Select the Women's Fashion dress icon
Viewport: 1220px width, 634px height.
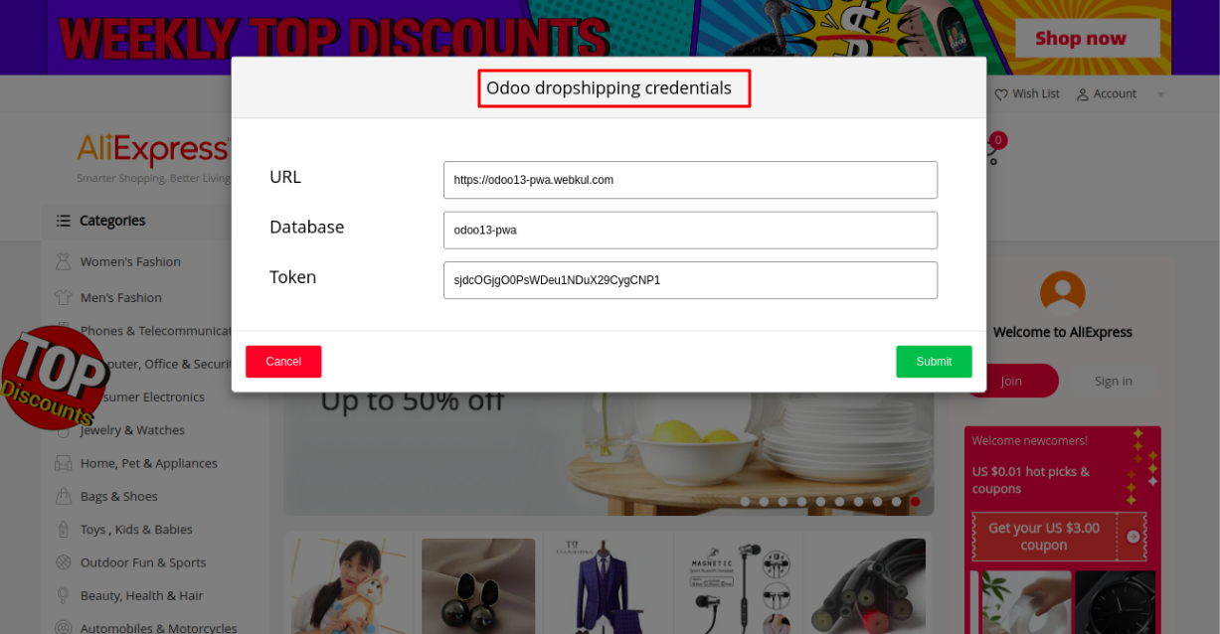pos(64,262)
